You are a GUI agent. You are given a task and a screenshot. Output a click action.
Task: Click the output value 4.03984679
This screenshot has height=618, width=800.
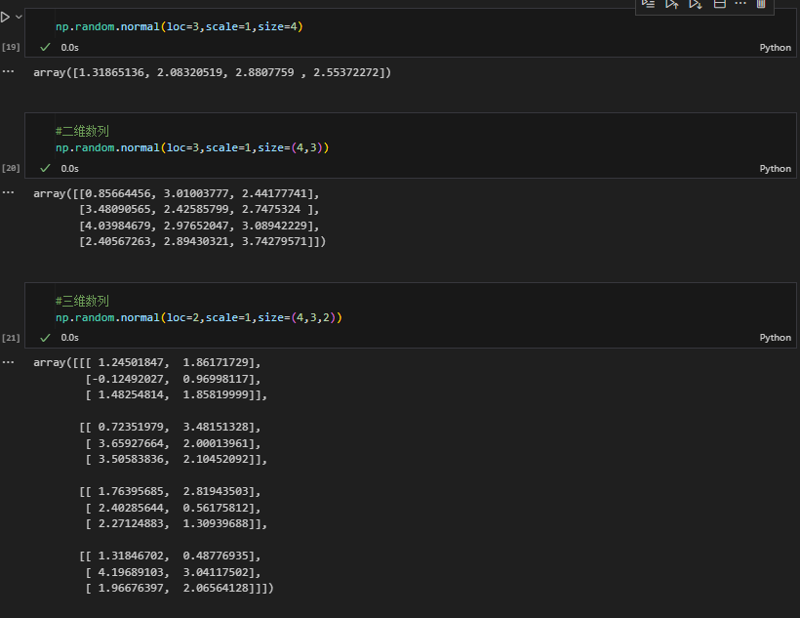(118, 226)
